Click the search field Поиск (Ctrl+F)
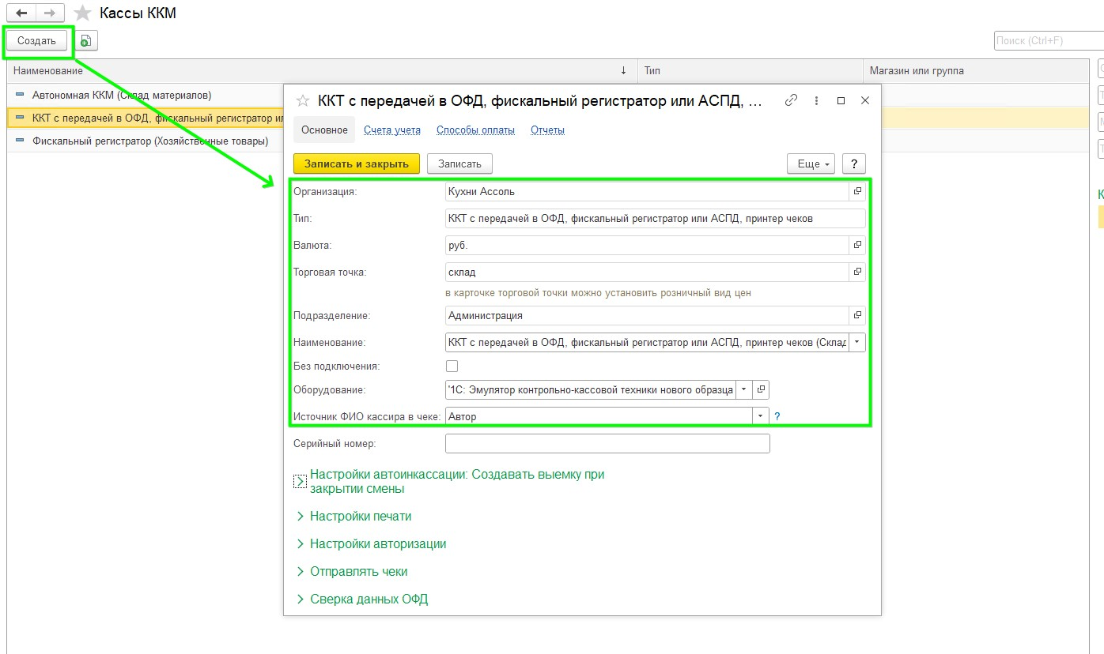 [1048, 41]
